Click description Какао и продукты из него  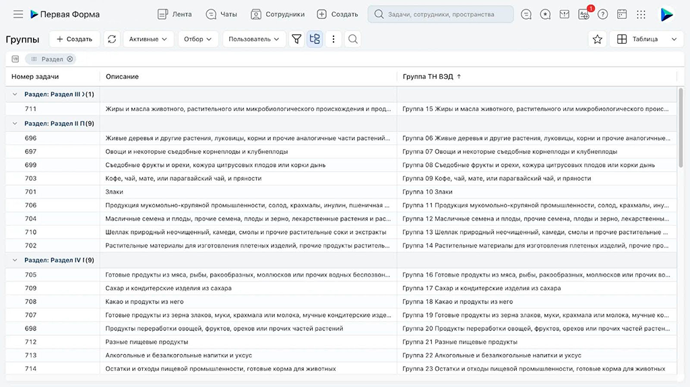[x=144, y=301]
